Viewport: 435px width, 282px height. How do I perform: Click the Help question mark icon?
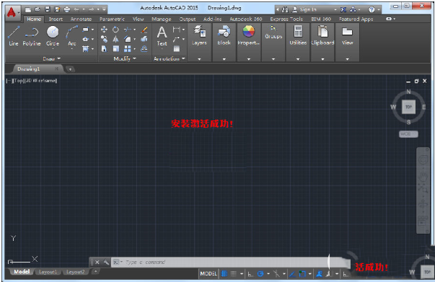[x=372, y=9]
